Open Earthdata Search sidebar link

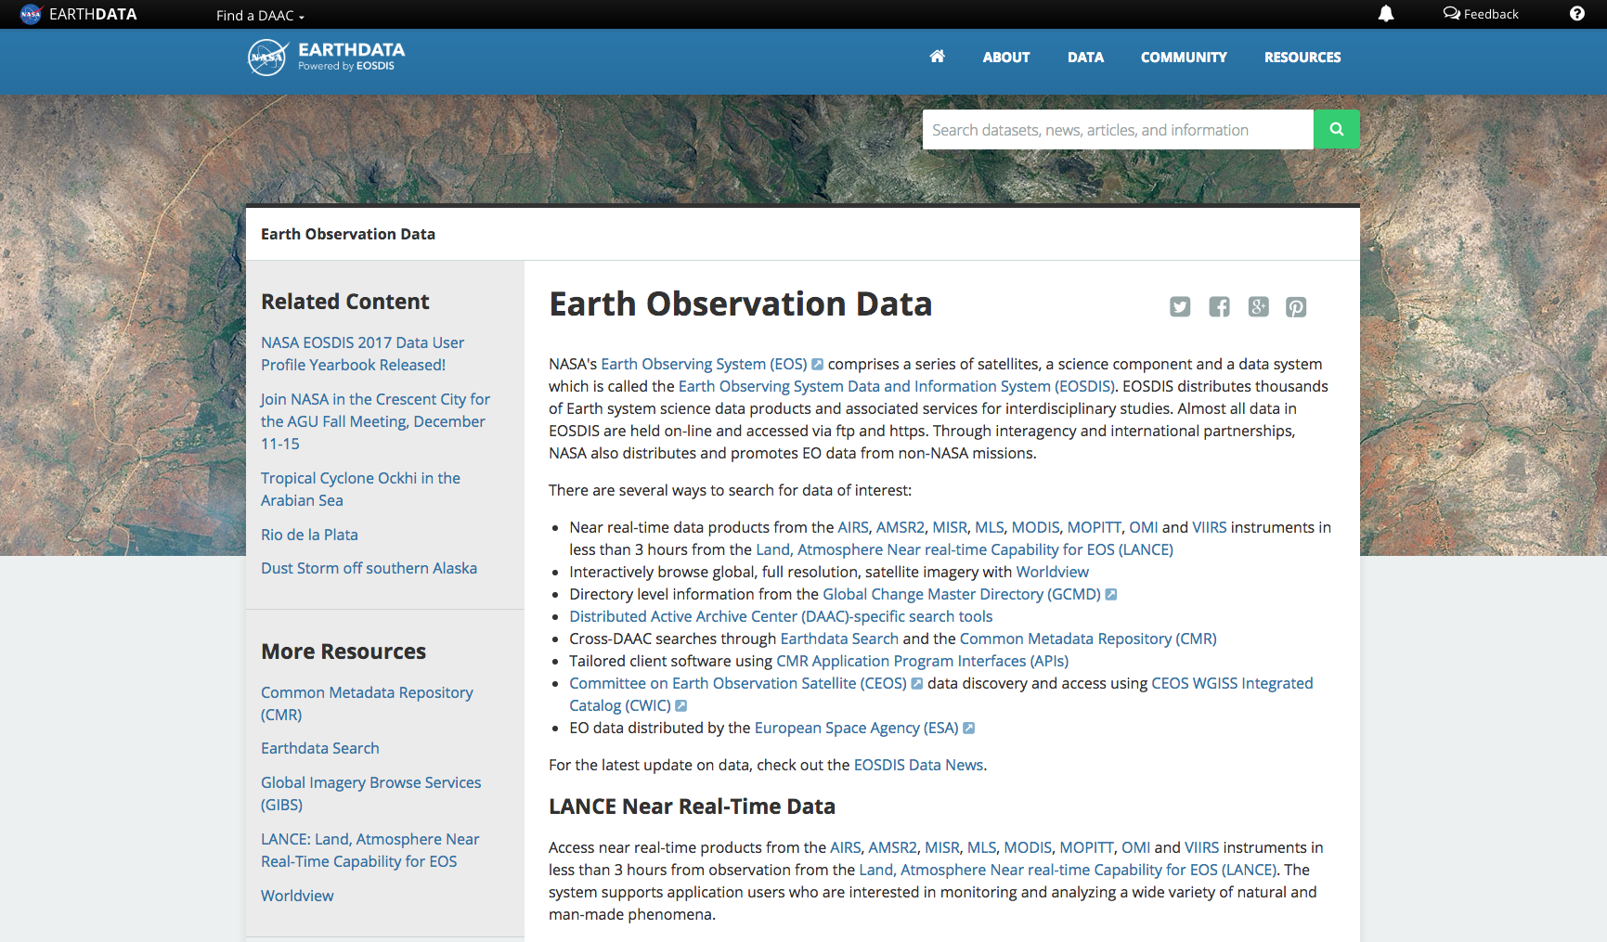click(x=320, y=748)
